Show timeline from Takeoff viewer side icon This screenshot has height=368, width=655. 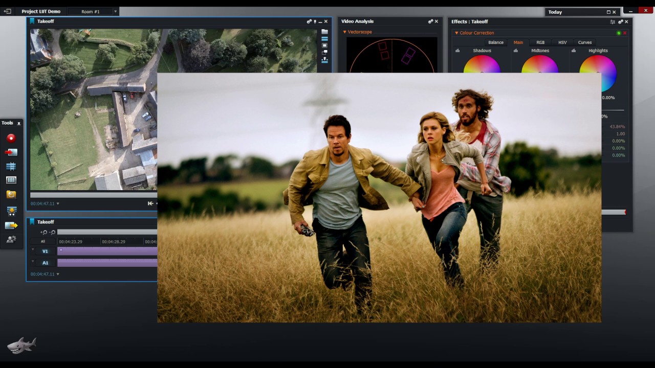pos(324,39)
